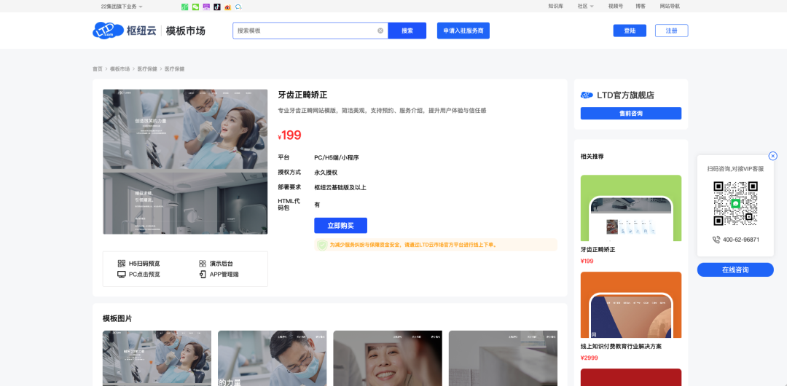Click the LTD 枢纽云 logo
Screen dimensions: 787x386
click(124, 31)
